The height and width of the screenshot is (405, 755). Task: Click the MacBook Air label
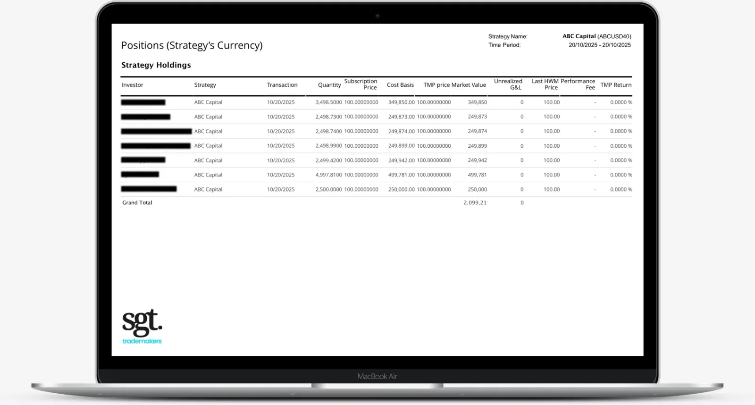pyautogui.click(x=377, y=376)
